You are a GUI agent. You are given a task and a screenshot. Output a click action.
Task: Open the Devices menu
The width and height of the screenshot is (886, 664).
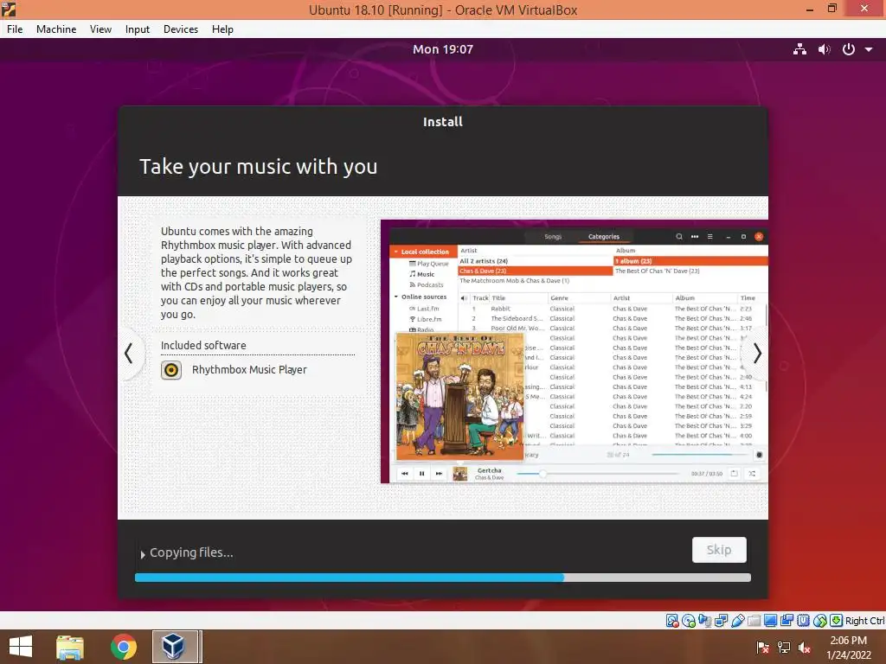tap(181, 29)
